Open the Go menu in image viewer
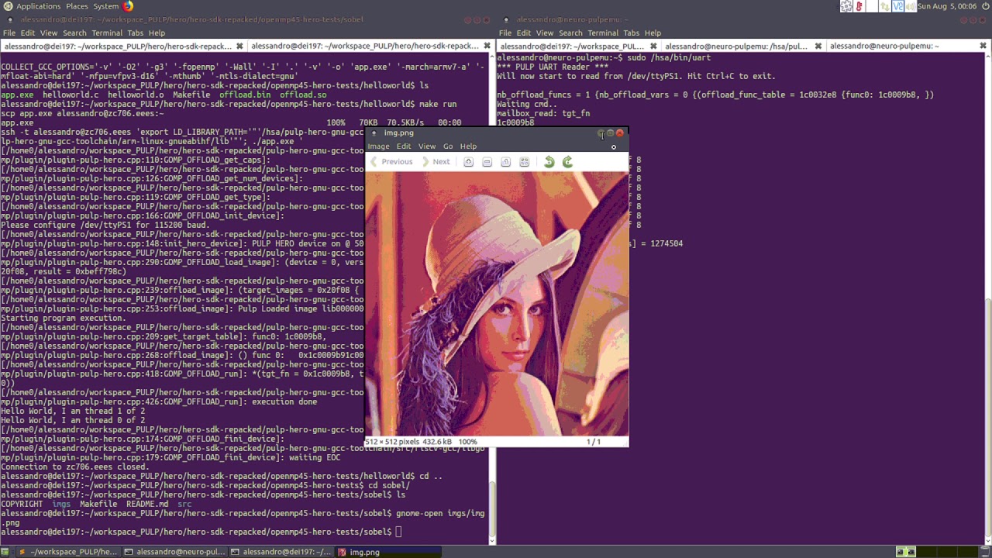This screenshot has height=558, width=992. pos(448,146)
